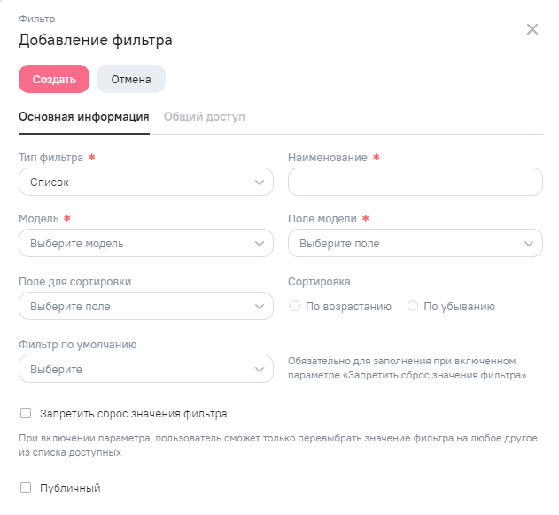Image resolution: width=559 pixels, height=515 pixels.
Task: Enable Запретить сброс значения фильтра checkbox
Action: pyautogui.click(x=26, y=413)
